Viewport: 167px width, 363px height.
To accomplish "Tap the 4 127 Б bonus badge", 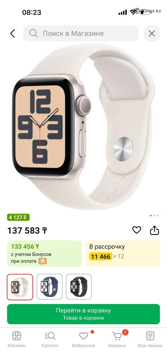I will coord(18,217).
